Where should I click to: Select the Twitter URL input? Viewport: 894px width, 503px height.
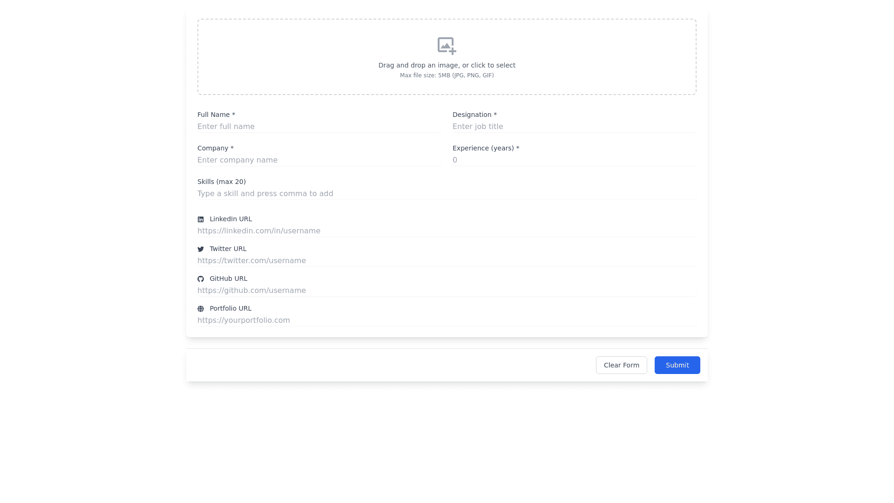pos(447,261)
